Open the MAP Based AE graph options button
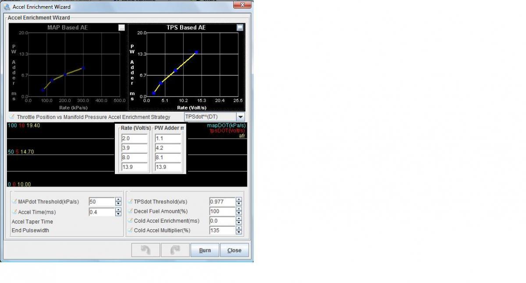This screenshot has height=283, width=526. [x=121, y=28]
